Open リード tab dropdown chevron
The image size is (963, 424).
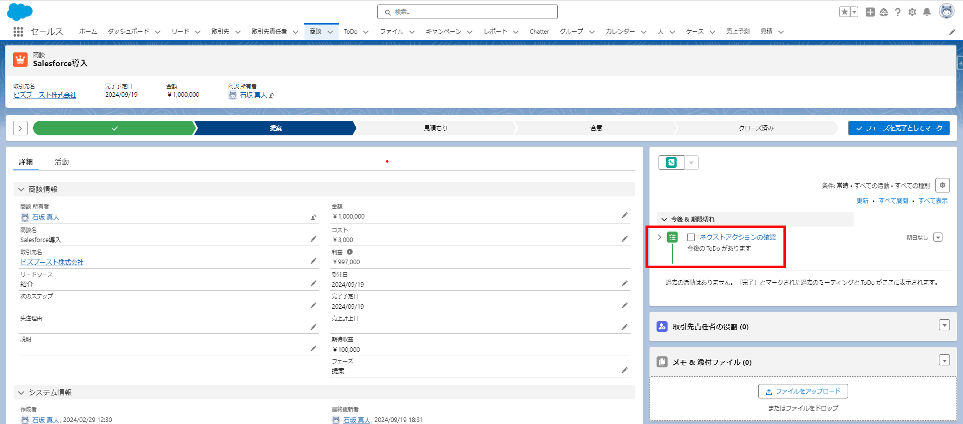[198, 32]
